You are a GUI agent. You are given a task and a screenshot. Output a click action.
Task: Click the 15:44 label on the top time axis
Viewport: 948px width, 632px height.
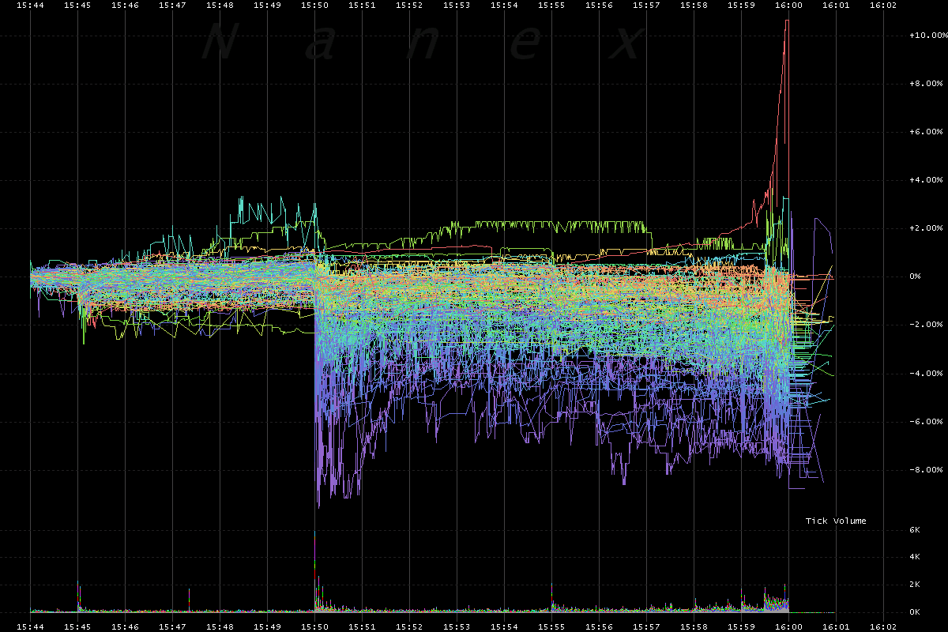pyautogui.click(x=30, y=5)
